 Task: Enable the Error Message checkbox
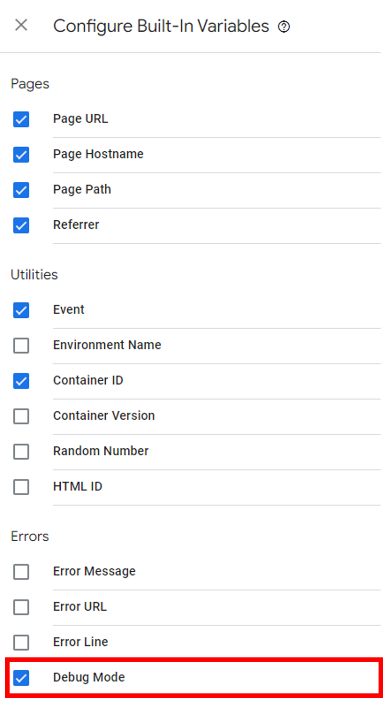coord(21,572)
